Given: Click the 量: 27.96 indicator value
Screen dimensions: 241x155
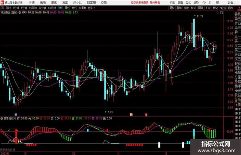Looking at the screenshot, I should (x=77, y=118).
